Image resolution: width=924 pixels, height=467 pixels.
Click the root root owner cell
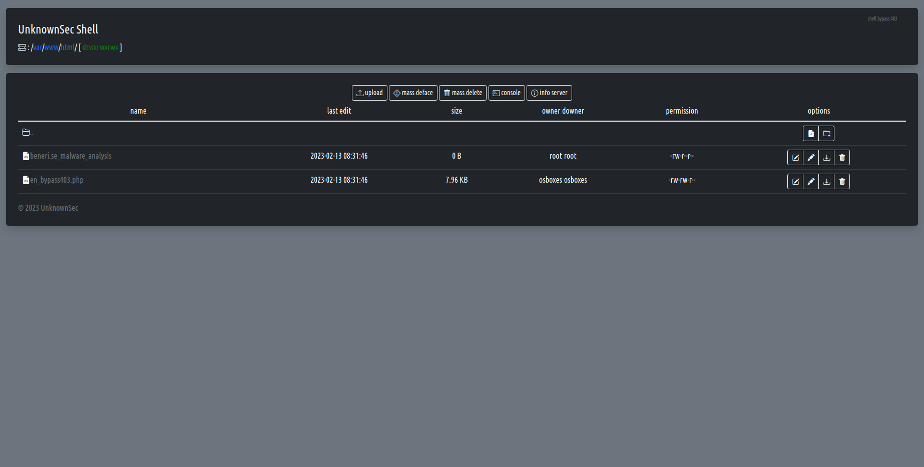[x=563, y=156]
